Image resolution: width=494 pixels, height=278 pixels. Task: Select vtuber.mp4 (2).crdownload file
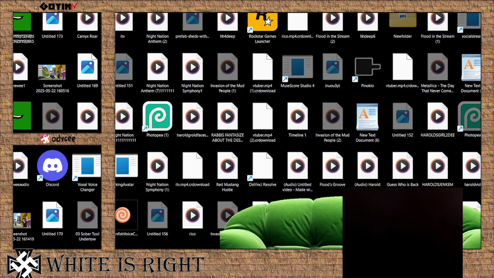[262, 116]
